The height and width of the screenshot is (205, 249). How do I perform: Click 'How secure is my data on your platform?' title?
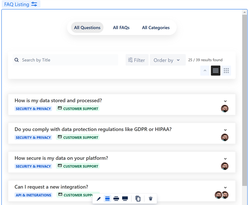pyautogui.click(x=61, y=158)
